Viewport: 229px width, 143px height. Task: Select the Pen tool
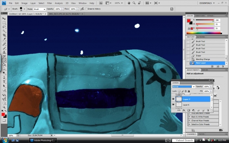(x=4, y=78)
